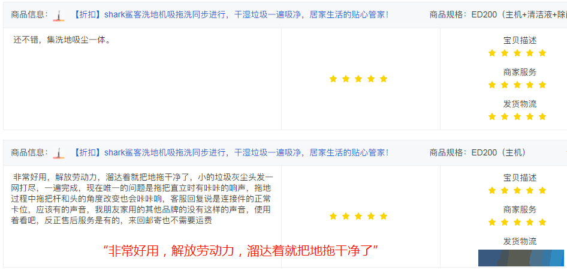
Task: Click the product thumbnail icon in second review header
Action: click(59, 153)
